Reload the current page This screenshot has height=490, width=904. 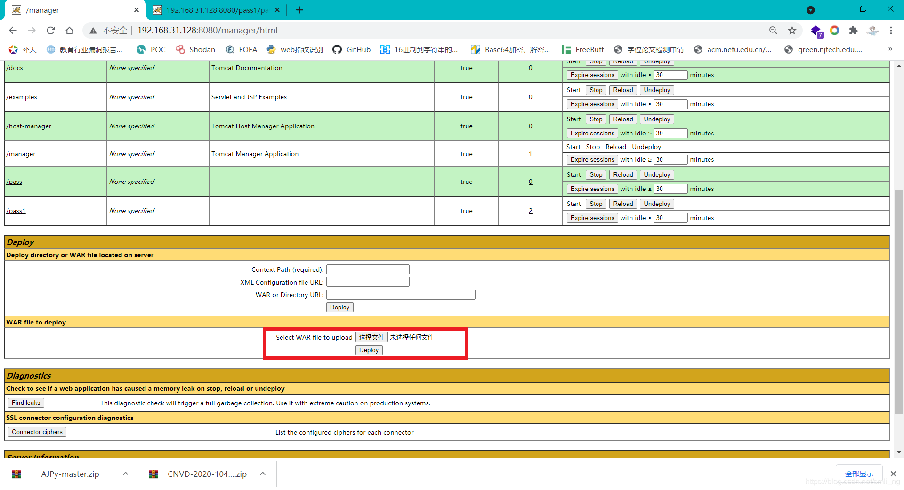(51, 31)
